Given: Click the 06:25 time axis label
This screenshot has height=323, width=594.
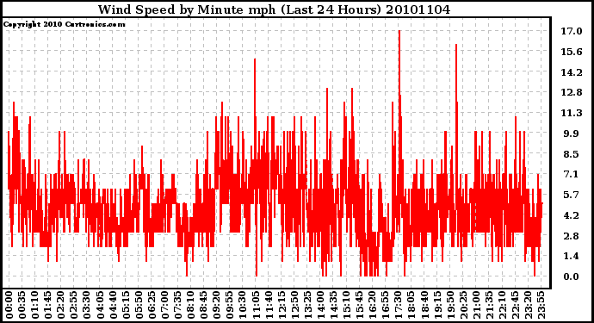Looking at the screenshot, I should coord(152,306).
